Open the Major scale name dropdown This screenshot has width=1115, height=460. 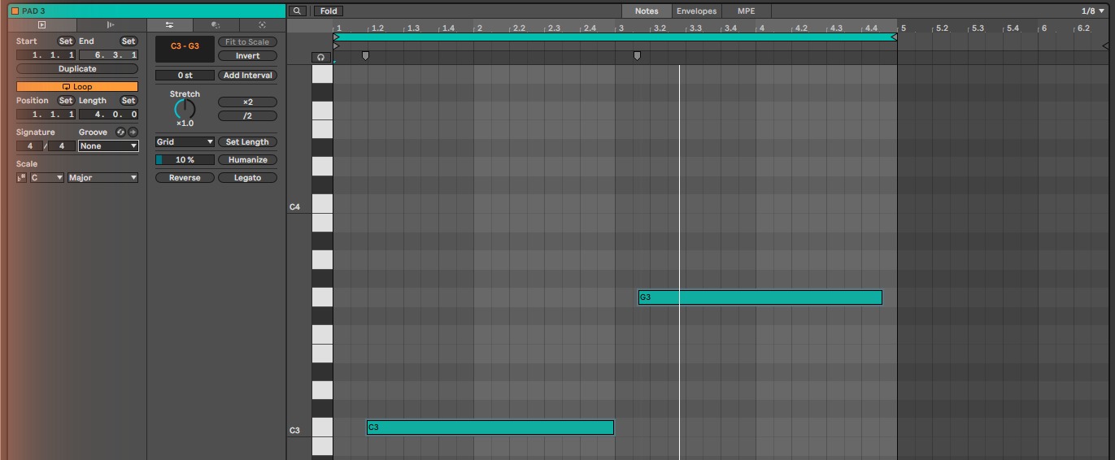tap(102, 177)
